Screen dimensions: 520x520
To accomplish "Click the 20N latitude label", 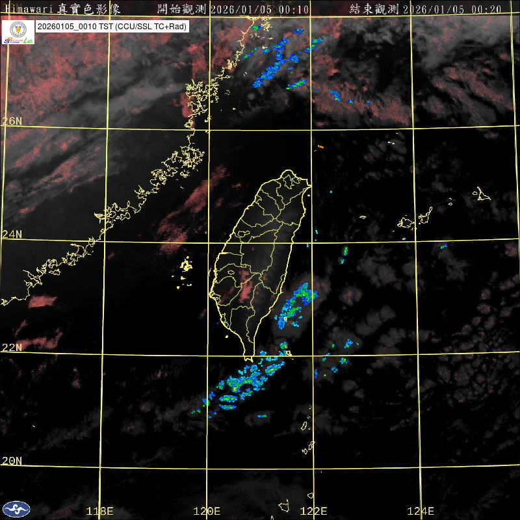I will [12, 461].
